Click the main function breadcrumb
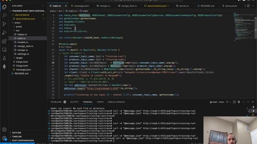 (84, 11)
